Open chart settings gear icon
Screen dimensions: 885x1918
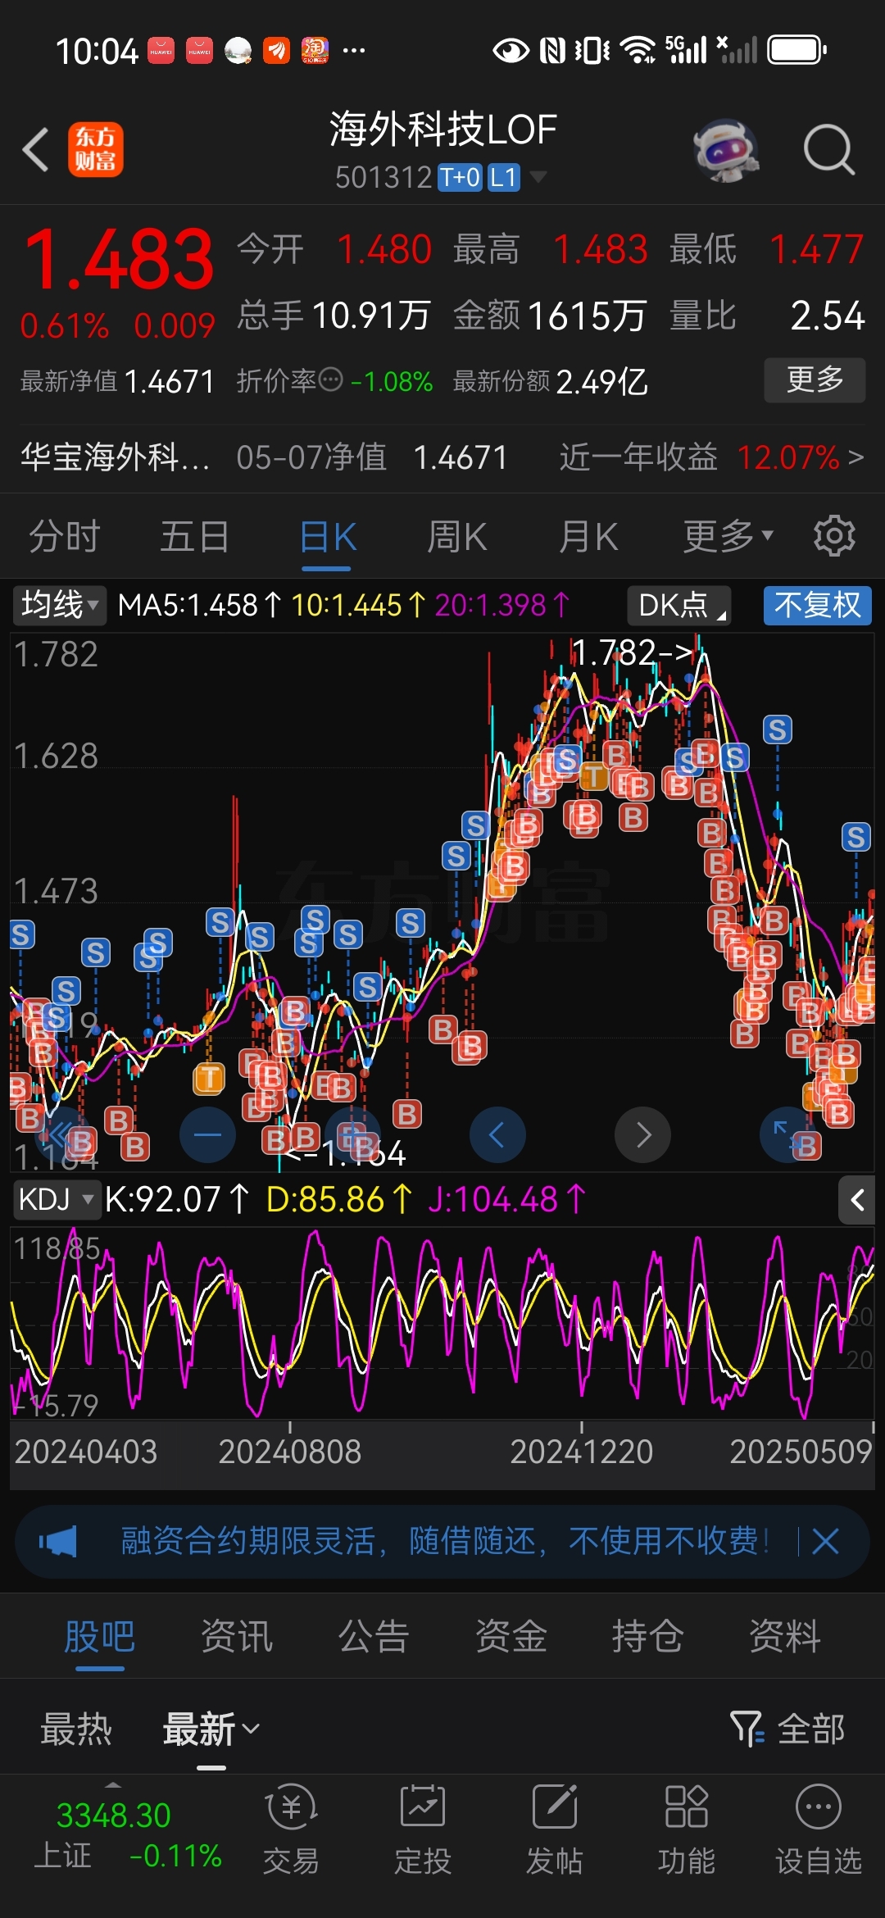834,536
